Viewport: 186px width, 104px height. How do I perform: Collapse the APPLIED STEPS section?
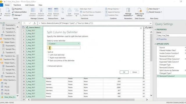click(155, 44)
